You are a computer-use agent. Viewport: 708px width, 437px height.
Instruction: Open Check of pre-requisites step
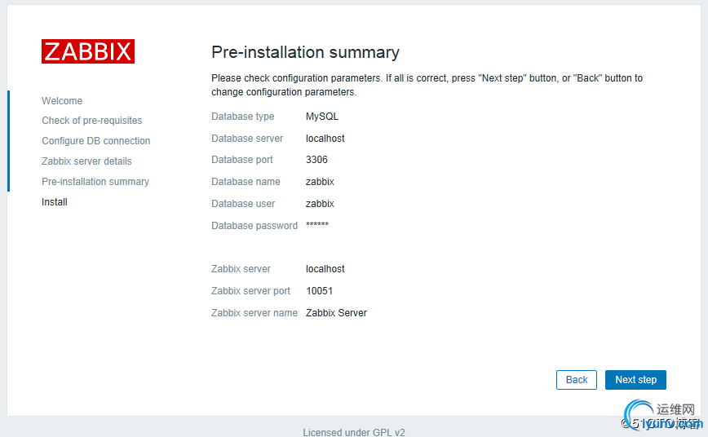tap(91, 121)
